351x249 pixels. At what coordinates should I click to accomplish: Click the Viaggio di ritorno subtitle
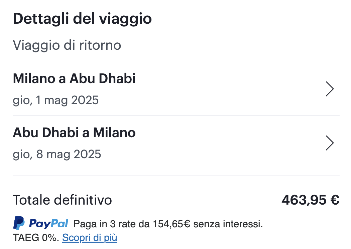coord(67,45)
